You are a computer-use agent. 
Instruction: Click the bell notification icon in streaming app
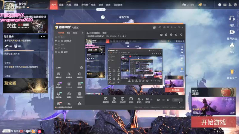(176, 35)
